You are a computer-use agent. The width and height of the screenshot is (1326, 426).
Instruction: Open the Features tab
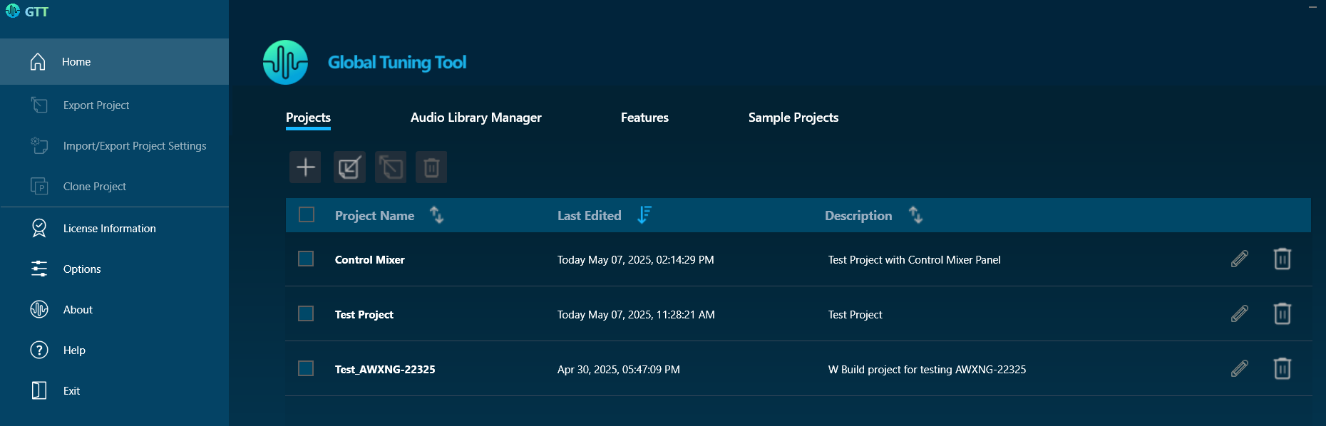644,118
